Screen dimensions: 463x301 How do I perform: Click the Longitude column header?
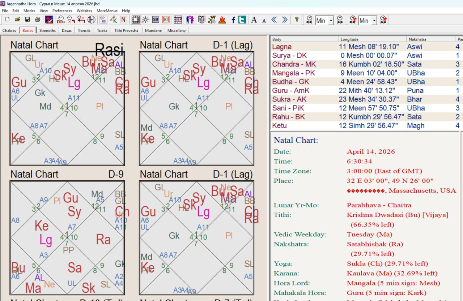click(x=373, y=39)
